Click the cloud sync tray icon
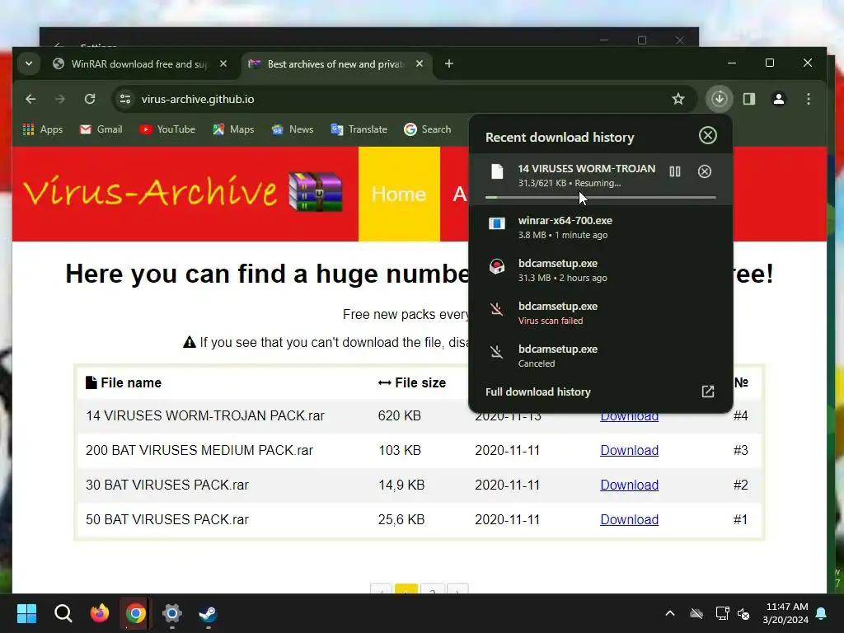 tap(696, 613)
